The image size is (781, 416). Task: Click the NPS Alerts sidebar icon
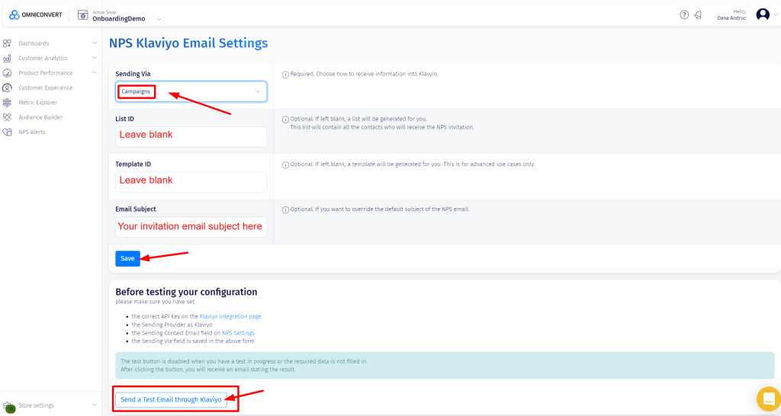(7, 132)
